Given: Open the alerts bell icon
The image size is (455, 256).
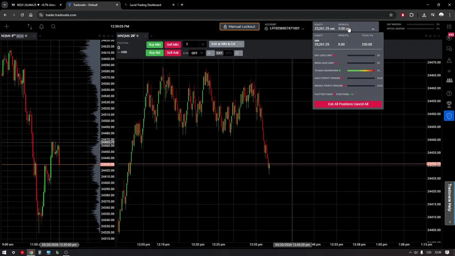Looking at the screenshot, I should click(42, 26).
